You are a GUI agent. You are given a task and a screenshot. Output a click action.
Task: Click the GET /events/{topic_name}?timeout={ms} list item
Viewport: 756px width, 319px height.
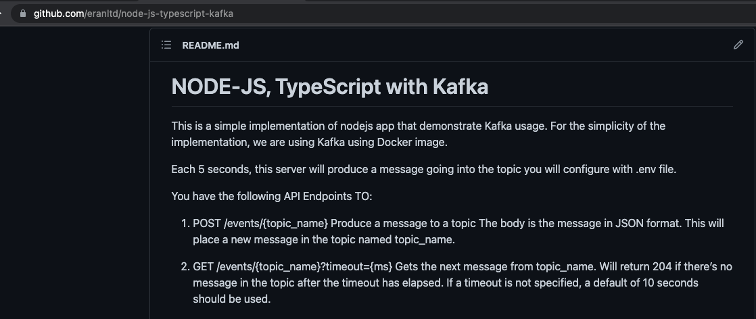click(x=463, y=283)
